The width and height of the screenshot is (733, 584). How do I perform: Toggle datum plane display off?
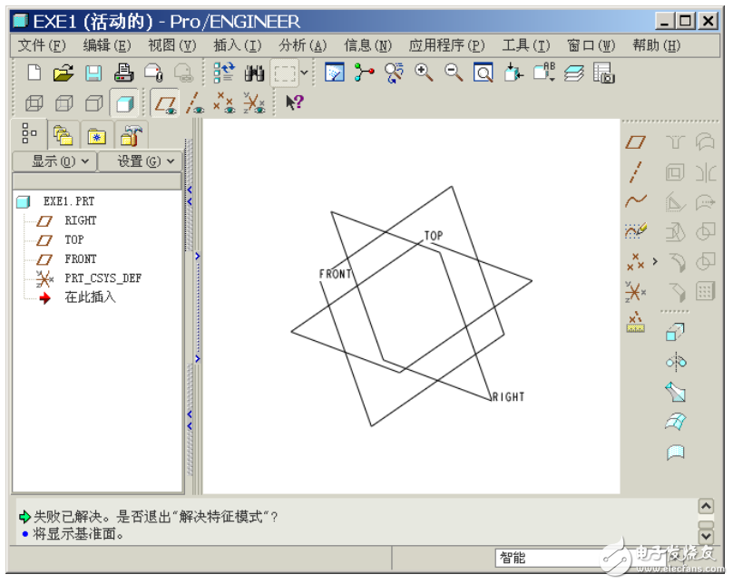coord(165,102)
